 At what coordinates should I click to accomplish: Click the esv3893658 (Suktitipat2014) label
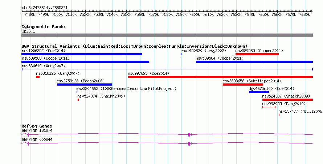point(252,81)
